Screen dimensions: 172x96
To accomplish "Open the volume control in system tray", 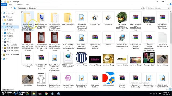I will (154, 94).
